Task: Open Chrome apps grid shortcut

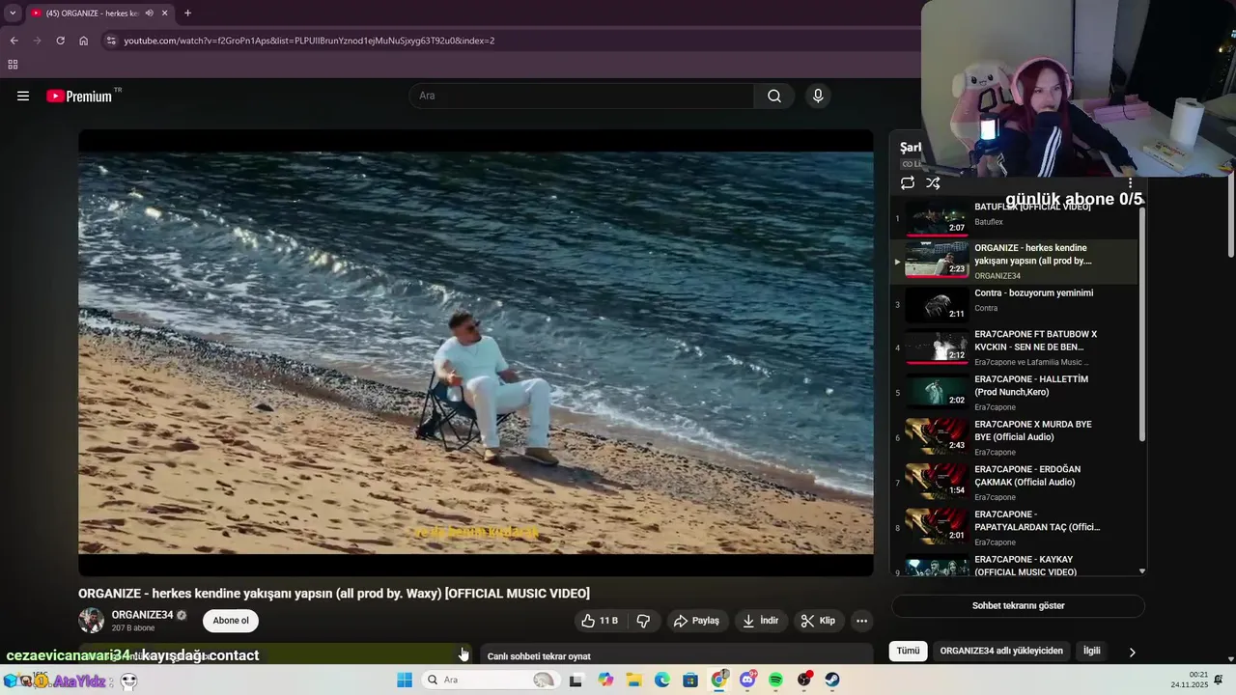Action: click(x=13, y=65)
